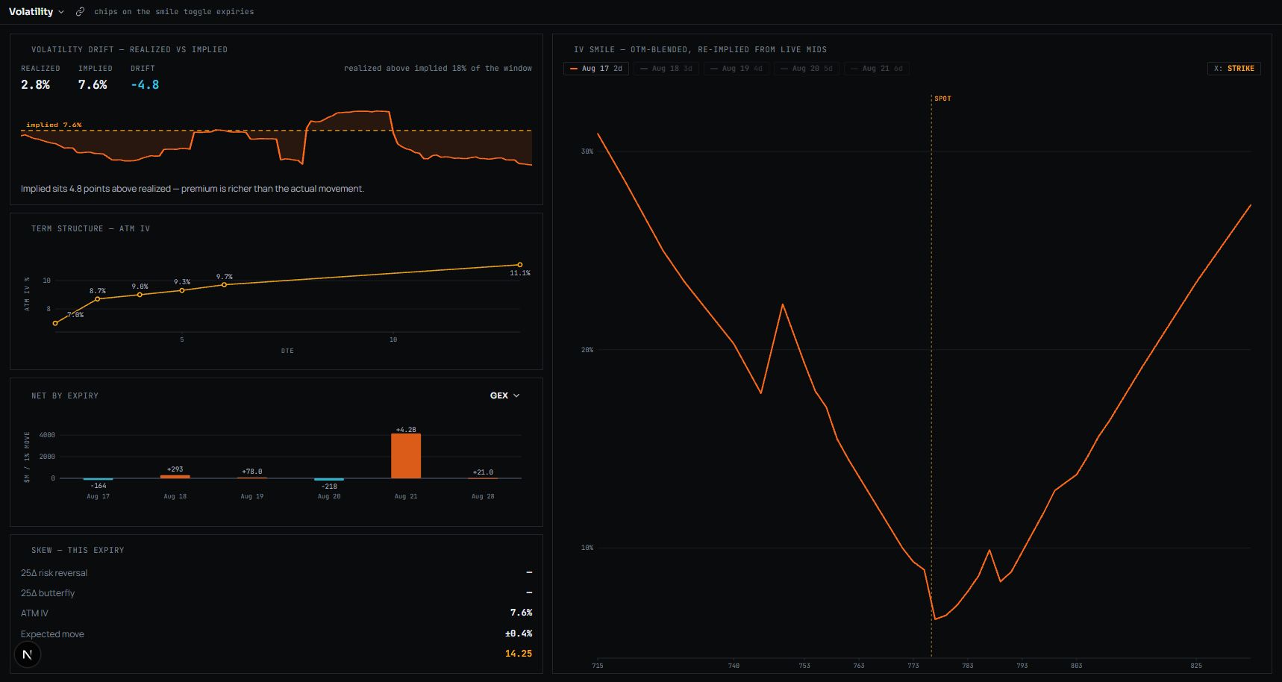1282x682 pixels.
Task: Expand the GEX metric dropdown
Action: (x=505, y=395)
